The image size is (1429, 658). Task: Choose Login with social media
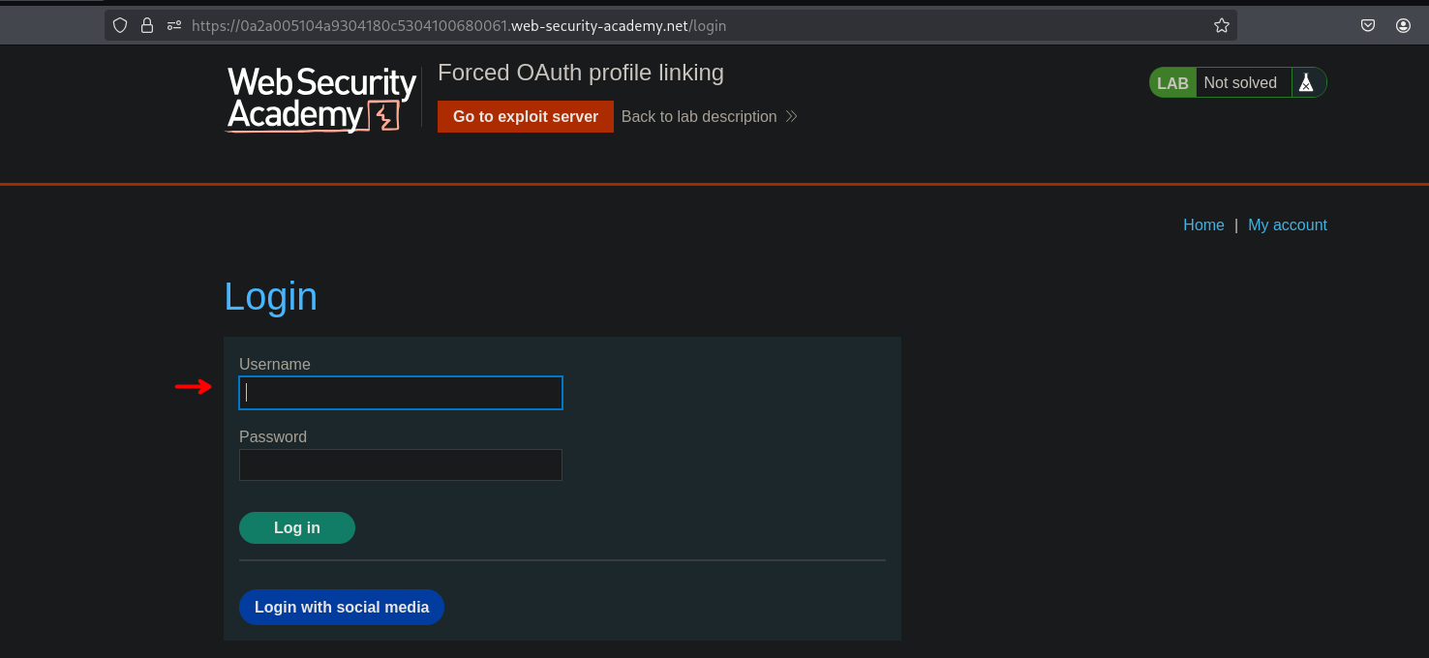[342, 608]
